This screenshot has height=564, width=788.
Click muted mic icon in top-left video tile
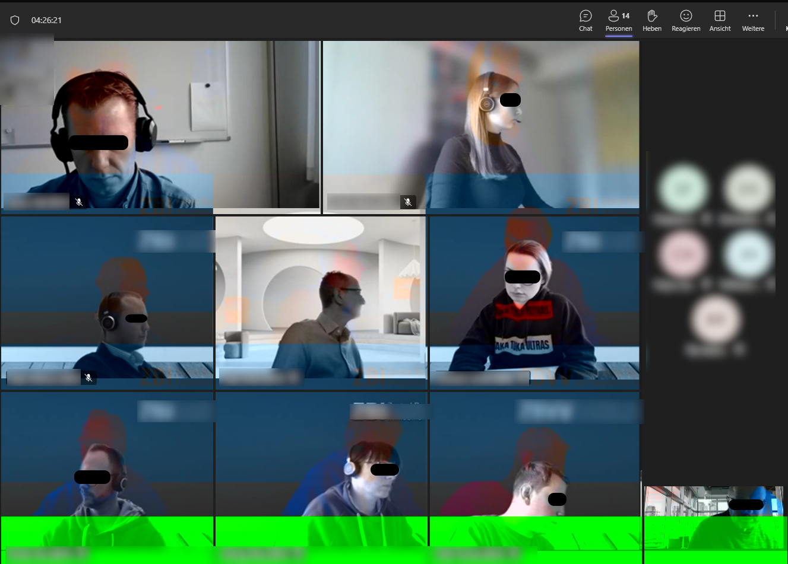[x=79, y=202]
